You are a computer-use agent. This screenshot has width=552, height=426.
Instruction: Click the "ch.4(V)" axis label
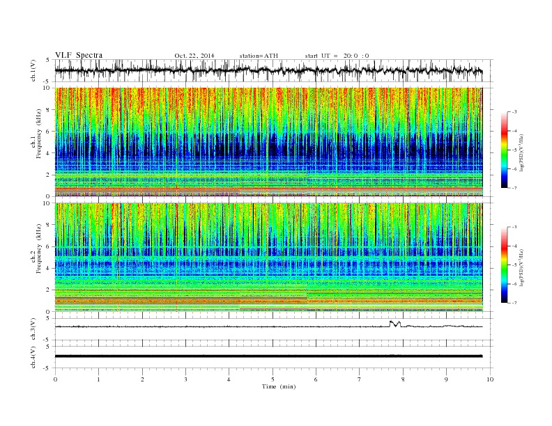pyautogui.click(x=33, y=357)
